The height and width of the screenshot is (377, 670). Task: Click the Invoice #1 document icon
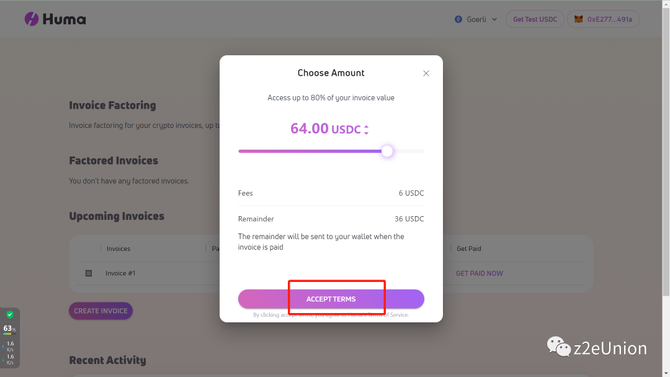[88, 273]
